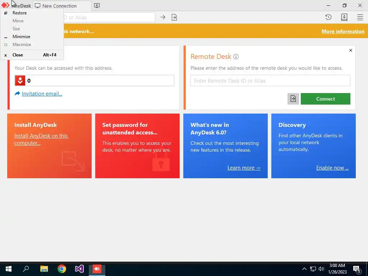Viewport: 368px width, 276px height.
Task: Open the Invitation email link
Action: click(x=42, y=94)
